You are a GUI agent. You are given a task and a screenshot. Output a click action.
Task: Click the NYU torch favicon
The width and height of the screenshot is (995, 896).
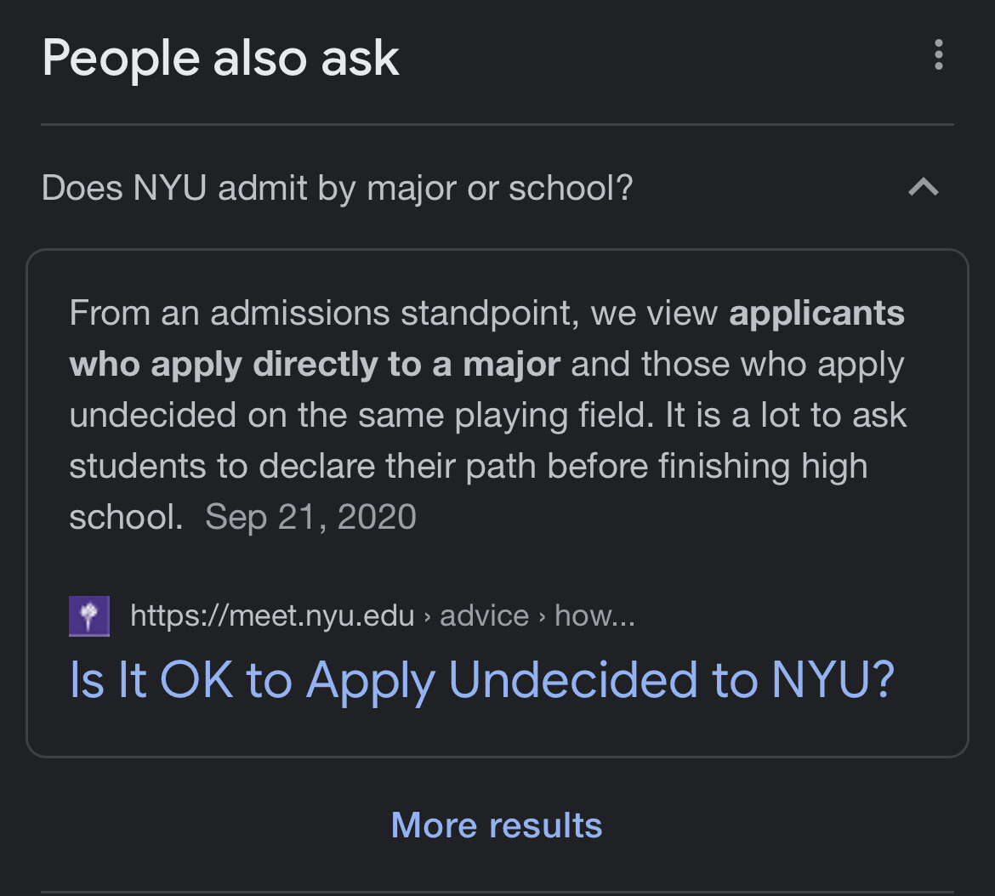click(x=88, y=615)
